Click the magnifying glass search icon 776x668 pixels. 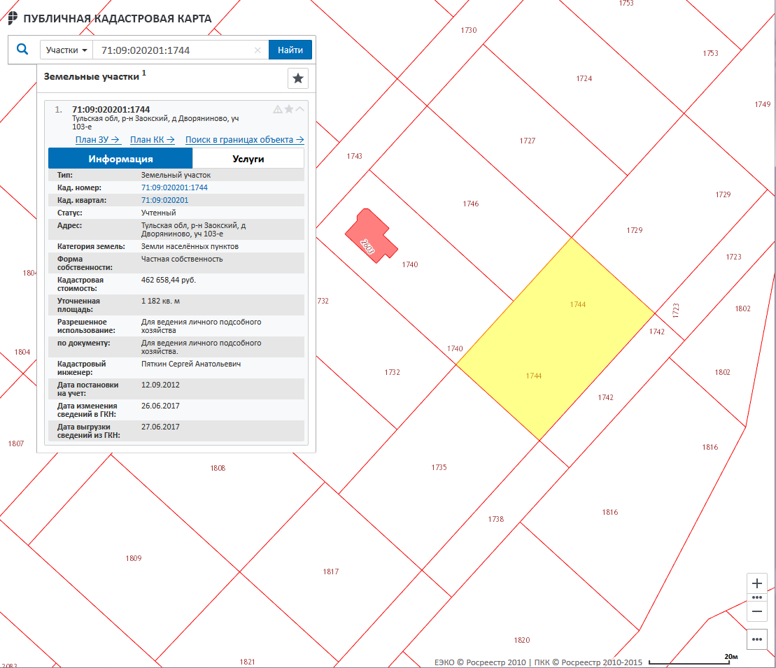tap(22, 50)
